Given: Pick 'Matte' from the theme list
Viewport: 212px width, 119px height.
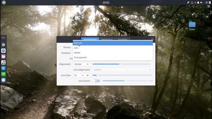Looking at the screenshot, I should coord(113,53).
